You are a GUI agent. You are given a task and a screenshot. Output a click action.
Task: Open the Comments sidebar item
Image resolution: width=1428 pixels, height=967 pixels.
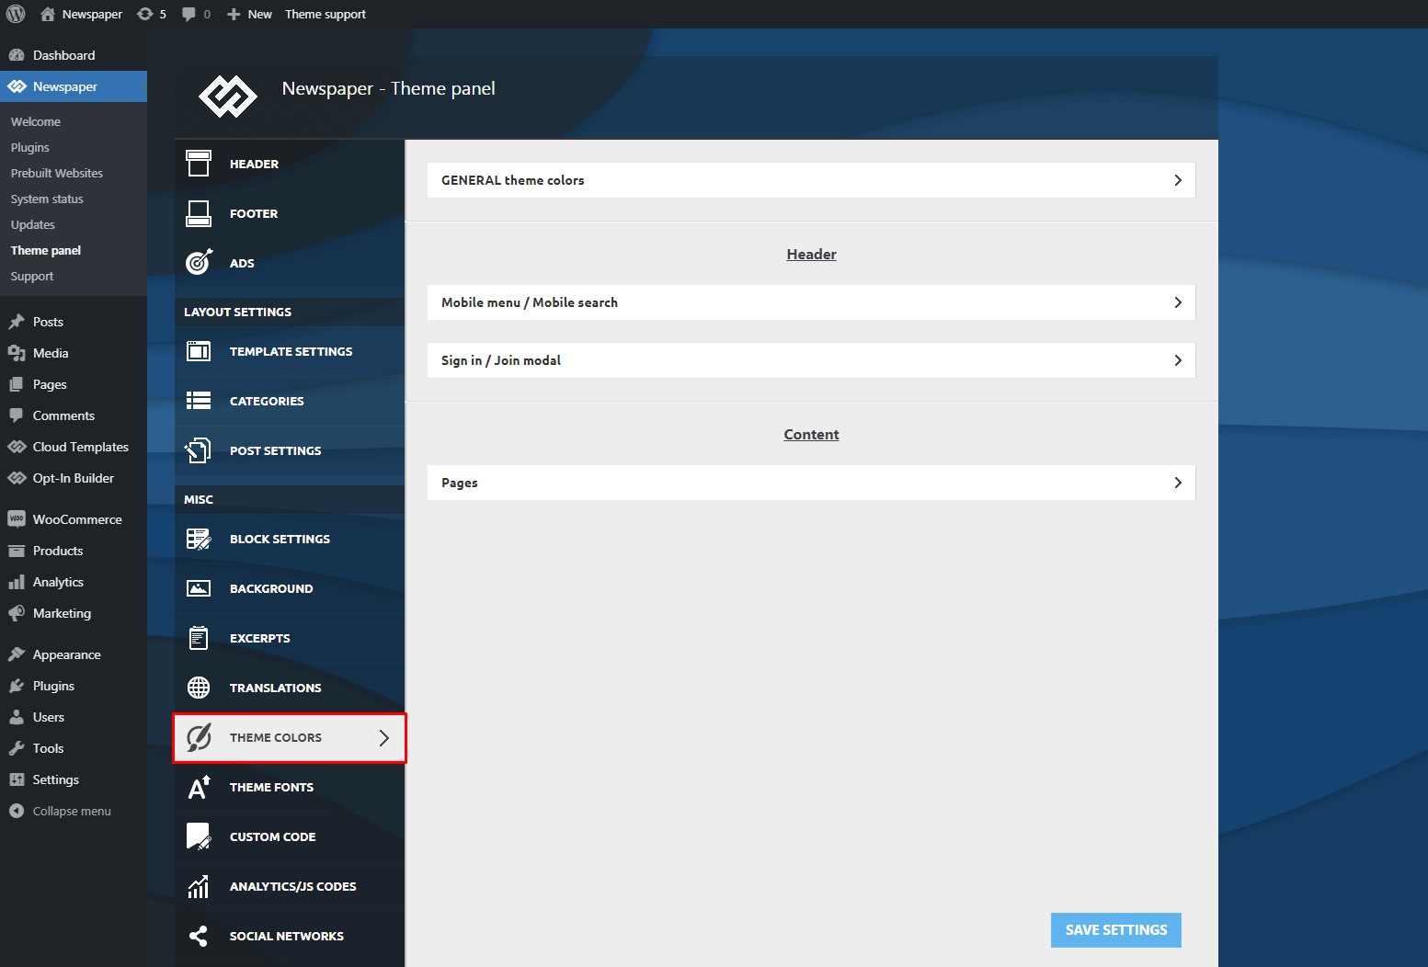coord(74,415)
